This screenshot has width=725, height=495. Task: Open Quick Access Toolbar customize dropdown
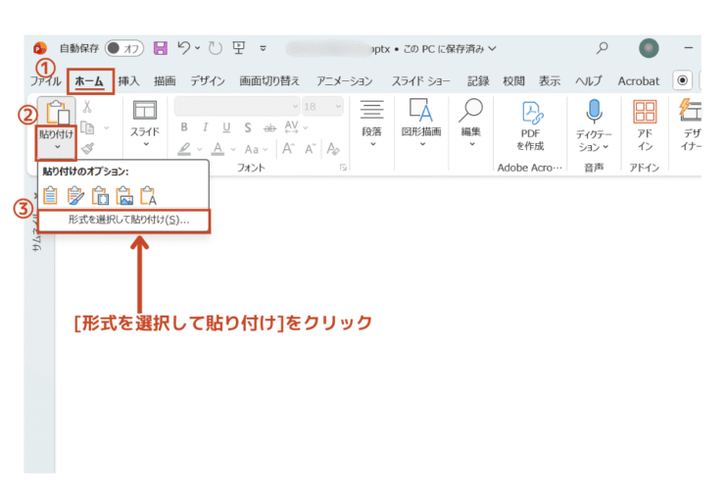click(x=263, y=48)
